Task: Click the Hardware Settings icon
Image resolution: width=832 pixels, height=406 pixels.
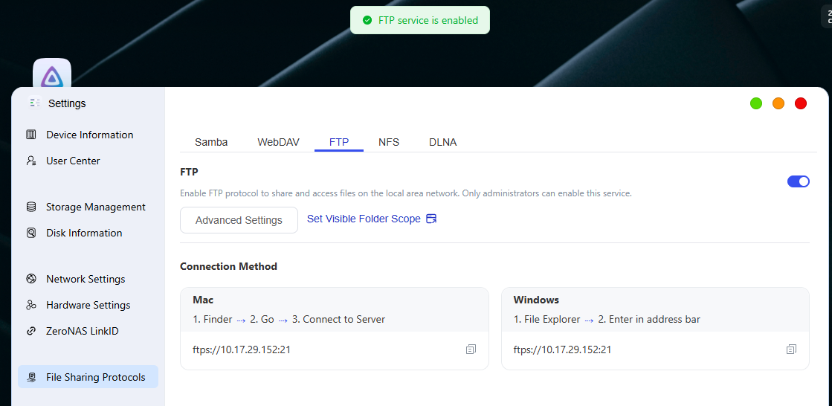Action: click(x=30, y=305)
